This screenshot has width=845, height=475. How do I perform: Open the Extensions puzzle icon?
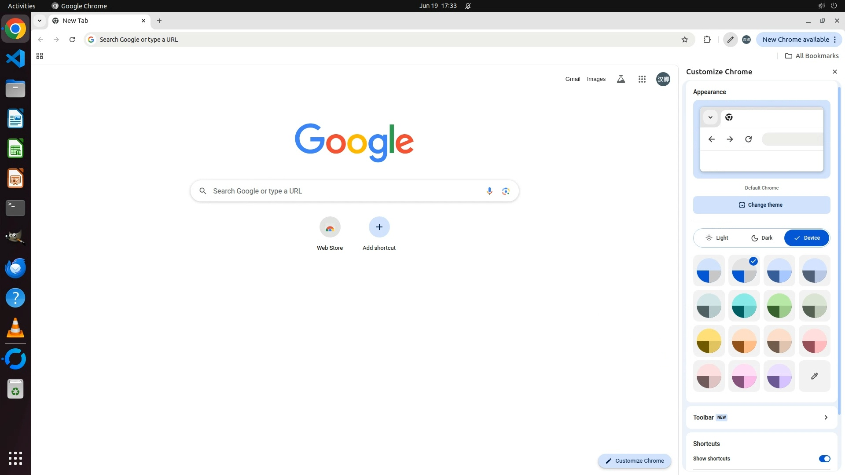[707, 40]
